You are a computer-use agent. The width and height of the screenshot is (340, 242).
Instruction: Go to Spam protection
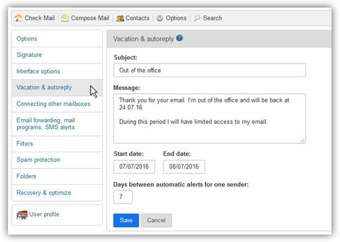click(x=57, y=160)
